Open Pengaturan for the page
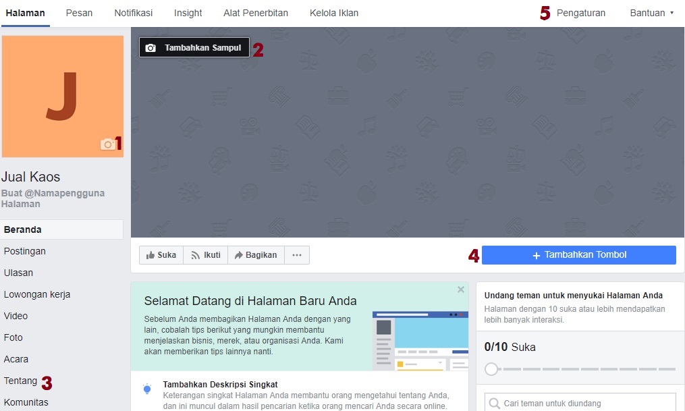 (x=580, y=12)
